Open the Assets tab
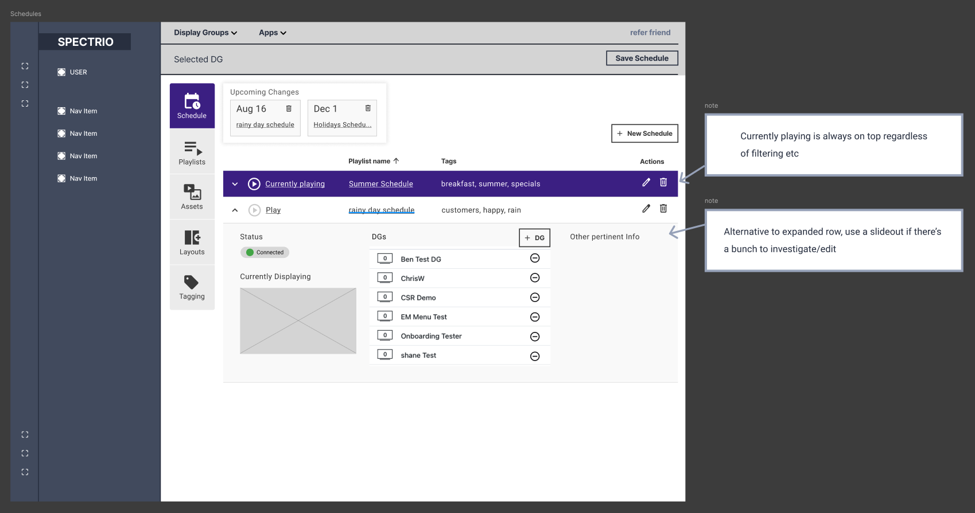The height and width of the screenshot is (513, 975). [192, 197]
